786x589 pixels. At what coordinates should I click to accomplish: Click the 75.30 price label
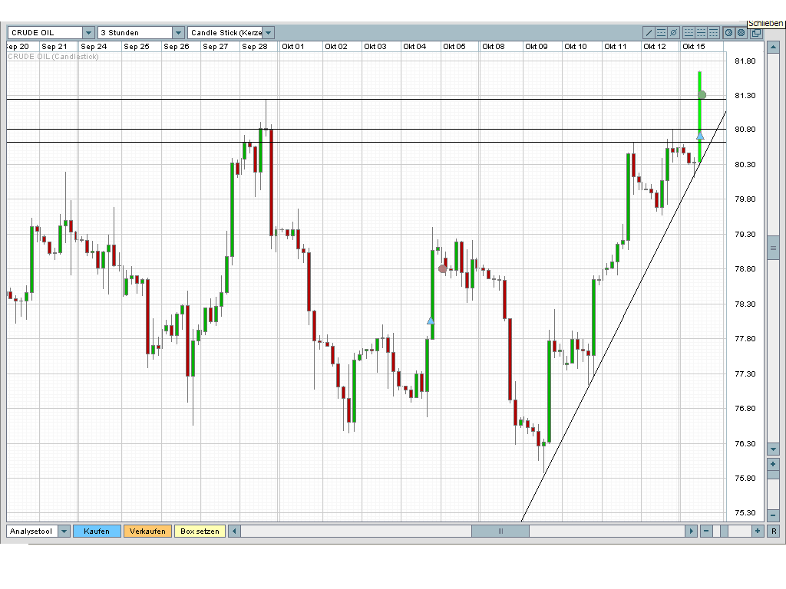[745, 513]
